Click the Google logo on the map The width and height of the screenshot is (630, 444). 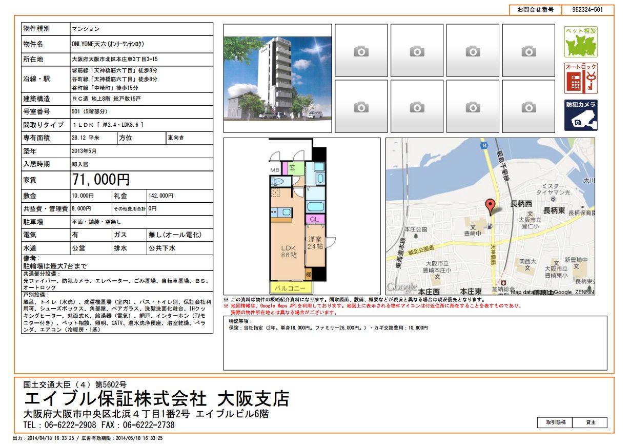tap(402, 287)
